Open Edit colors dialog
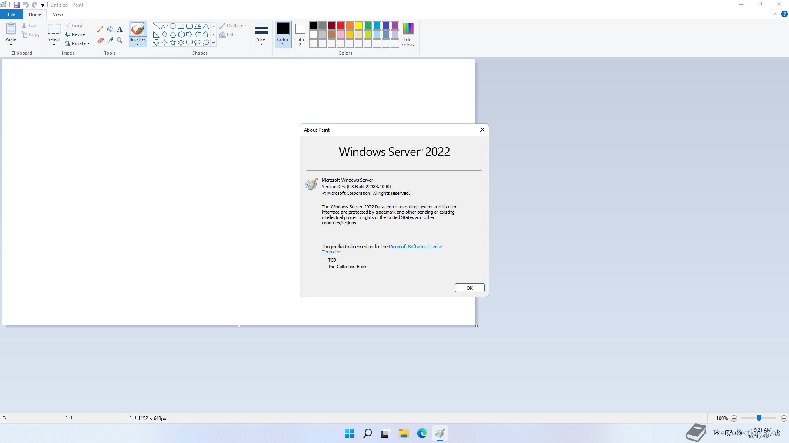The width and height of the screenshot is (789, 443). tap(408, 34)
